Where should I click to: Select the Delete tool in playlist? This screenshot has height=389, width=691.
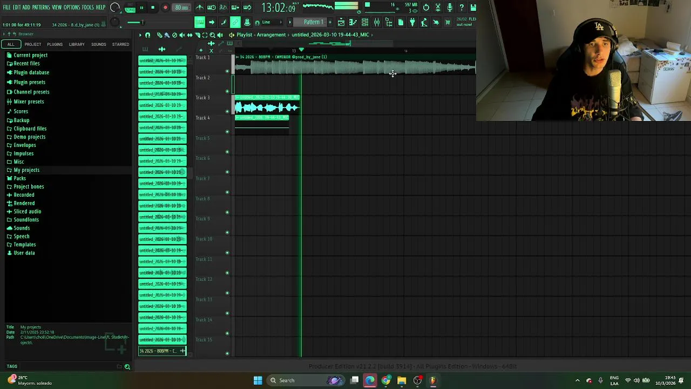(x=174, y=35)
